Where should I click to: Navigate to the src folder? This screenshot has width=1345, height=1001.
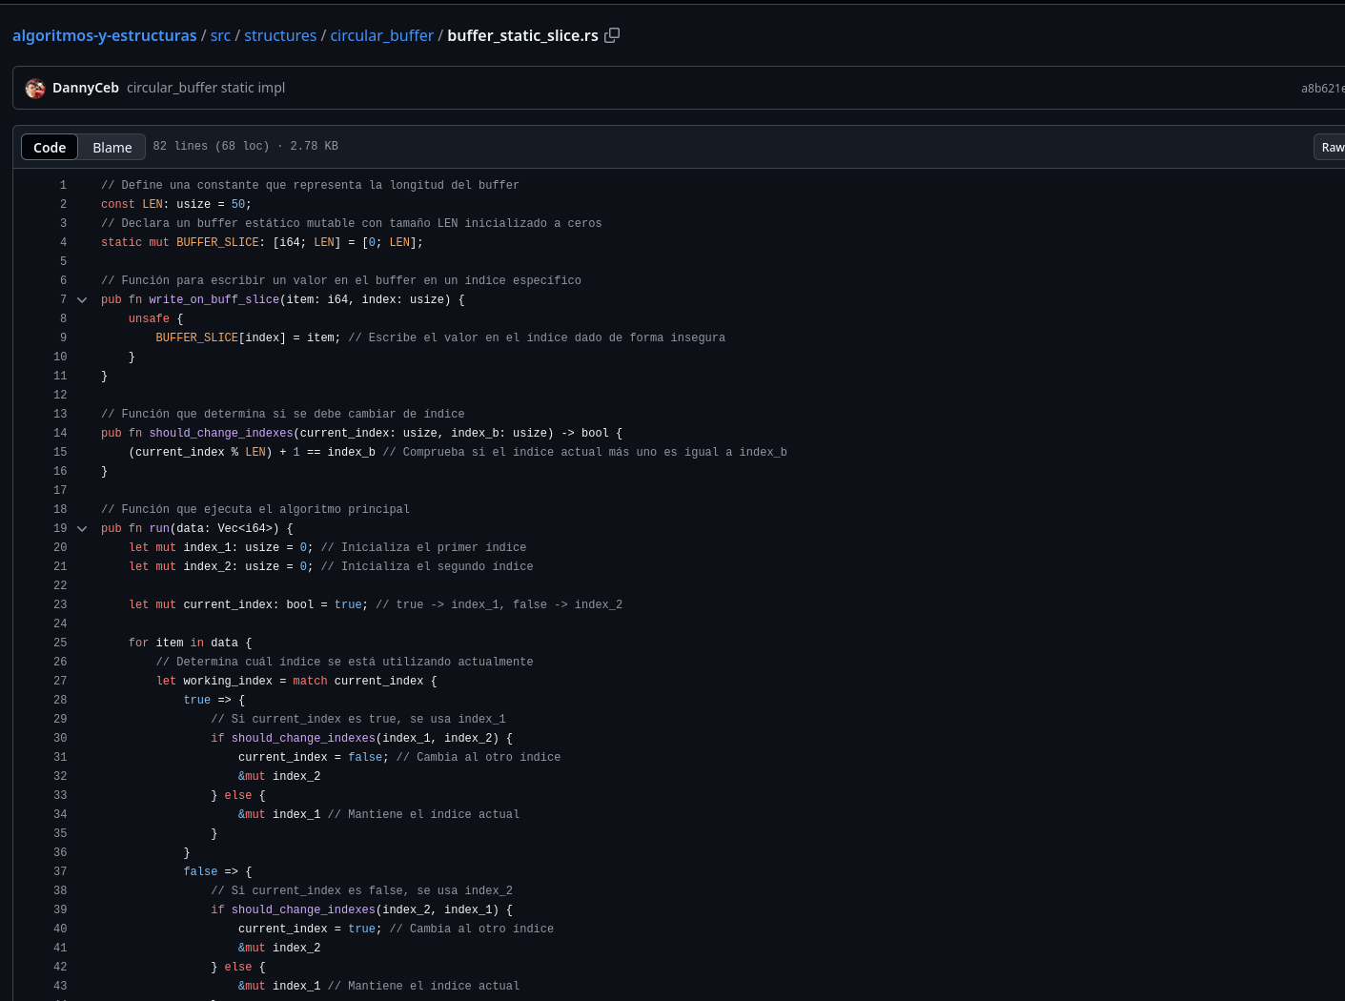pyautogui.click(x=220, y=34)
